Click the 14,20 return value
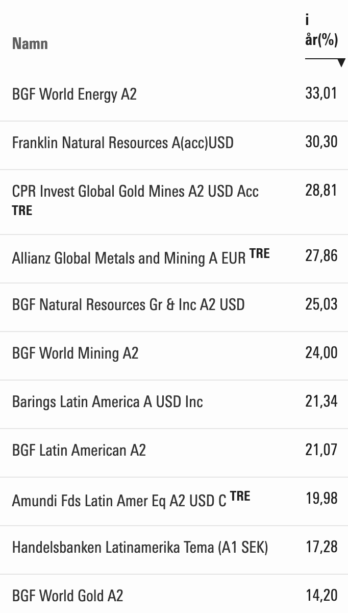The image size is (348, 613). point(321,595)
